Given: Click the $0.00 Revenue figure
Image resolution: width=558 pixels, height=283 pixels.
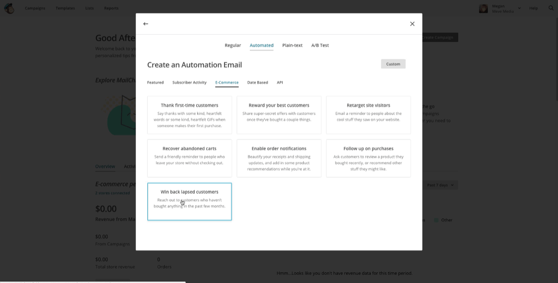Looking at the screenshot, I should [x=106, y=209].
